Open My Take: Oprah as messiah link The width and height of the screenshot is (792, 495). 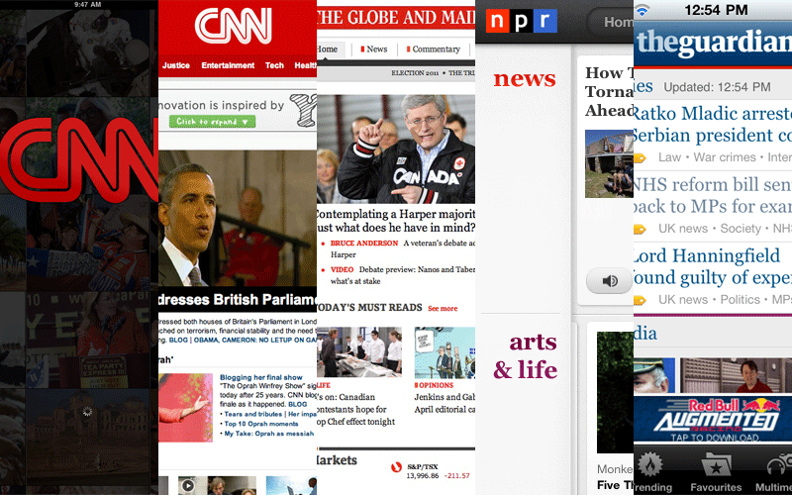[x=268, y=434]
